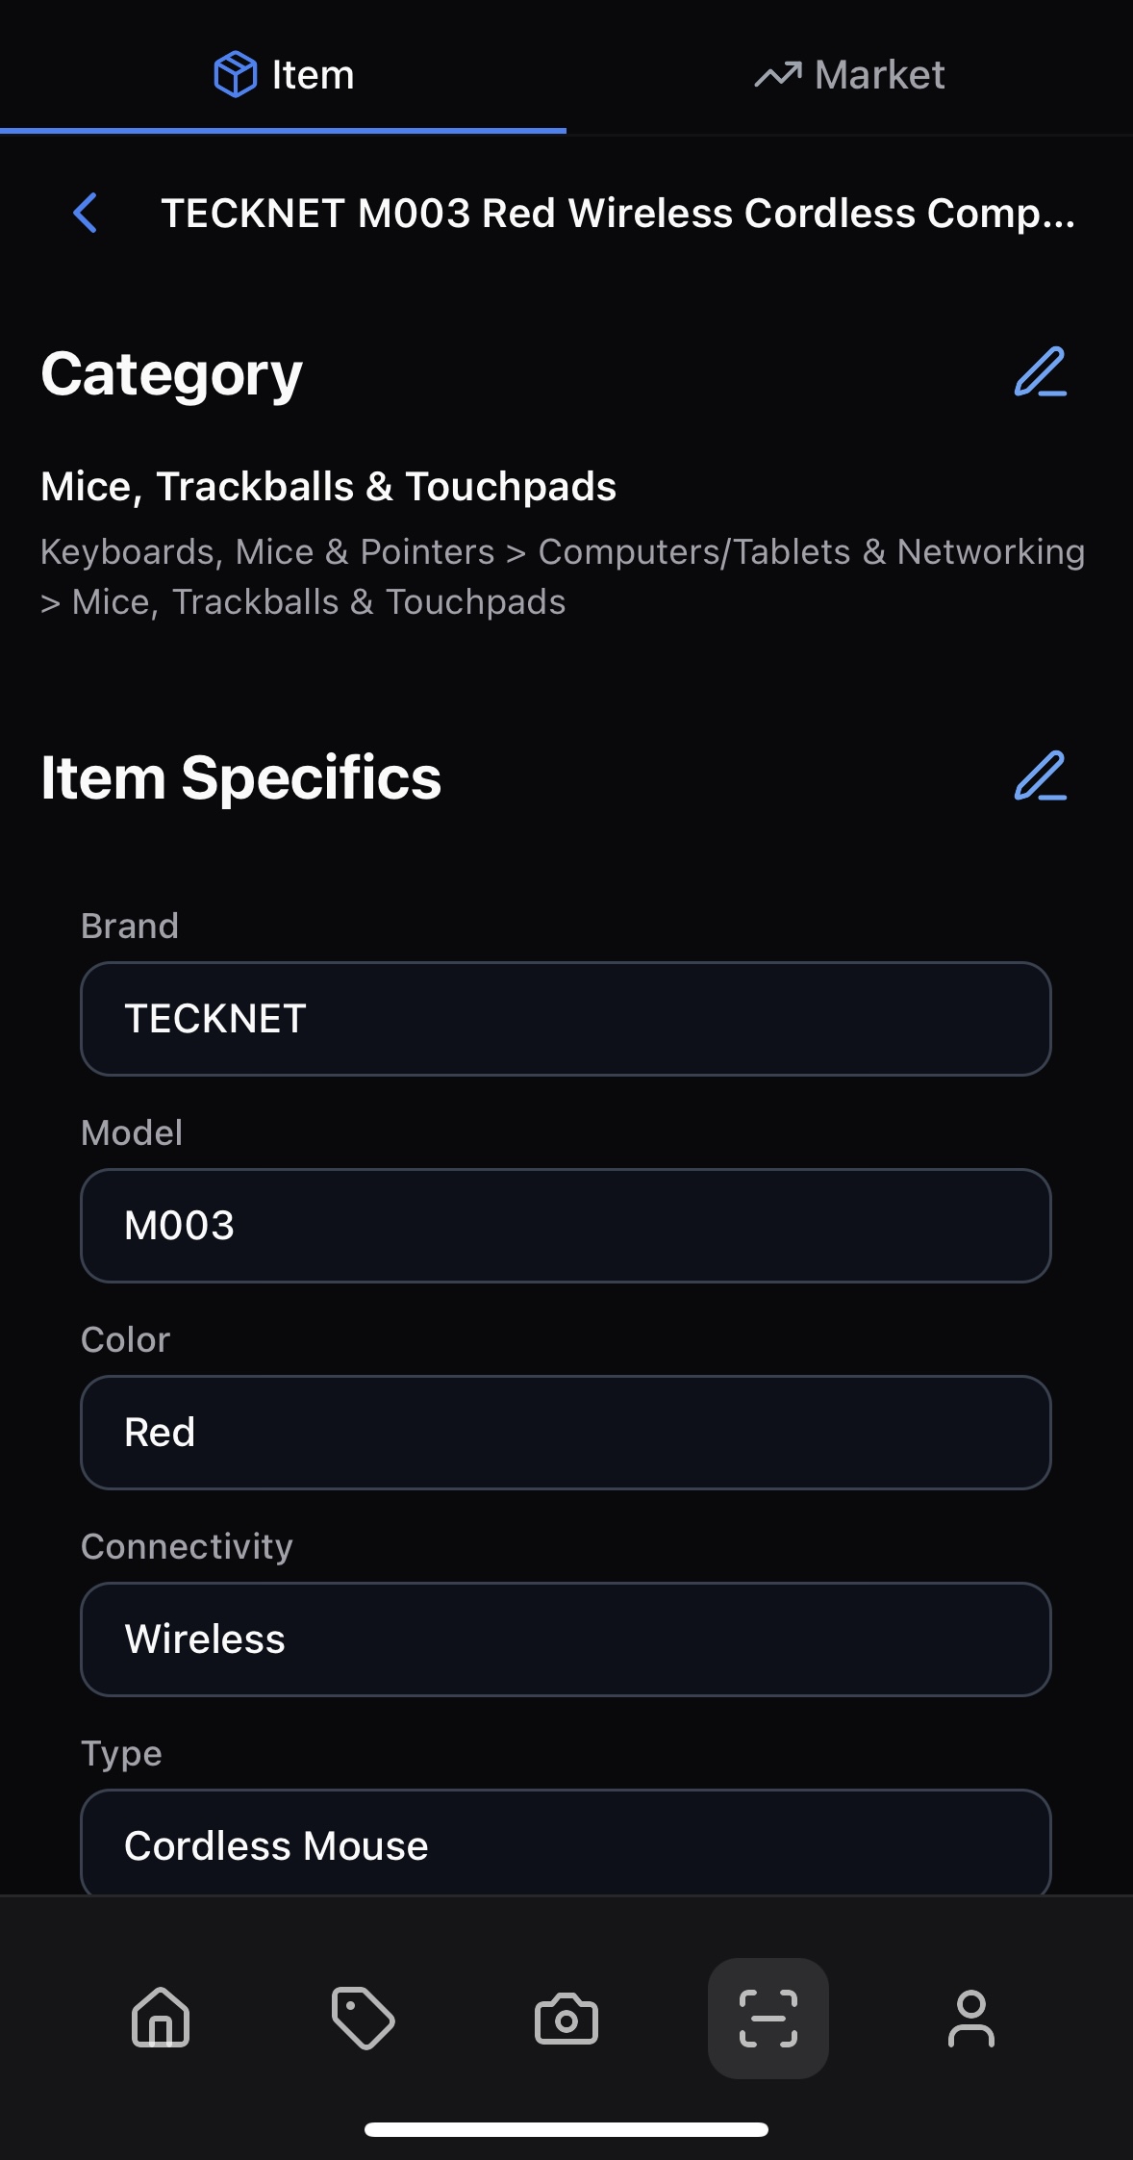Select the Item tab
The image size is (1133, 2160).
click(283, 75)
